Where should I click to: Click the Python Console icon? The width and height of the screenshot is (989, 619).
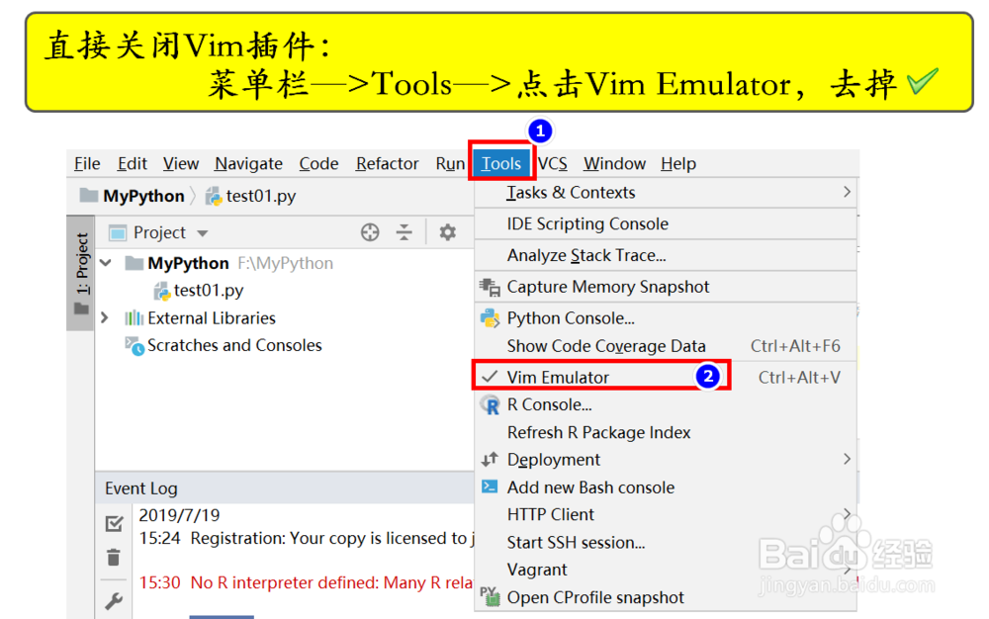[x=491, y=318]
